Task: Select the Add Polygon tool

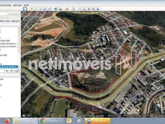Action: tap(36, 9)
